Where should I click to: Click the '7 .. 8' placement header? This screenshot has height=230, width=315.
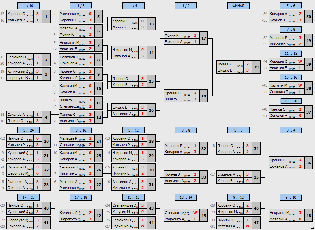point(291,29)
